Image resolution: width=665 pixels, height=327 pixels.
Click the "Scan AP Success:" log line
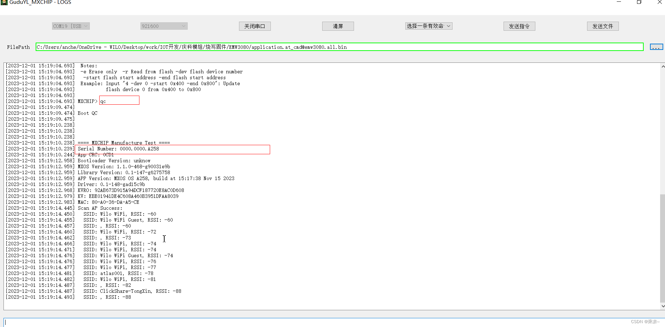coord(100,208)
